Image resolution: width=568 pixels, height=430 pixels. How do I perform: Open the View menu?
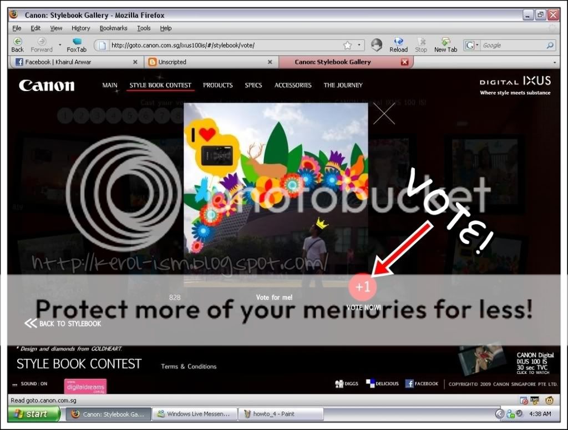coord(56,28)
